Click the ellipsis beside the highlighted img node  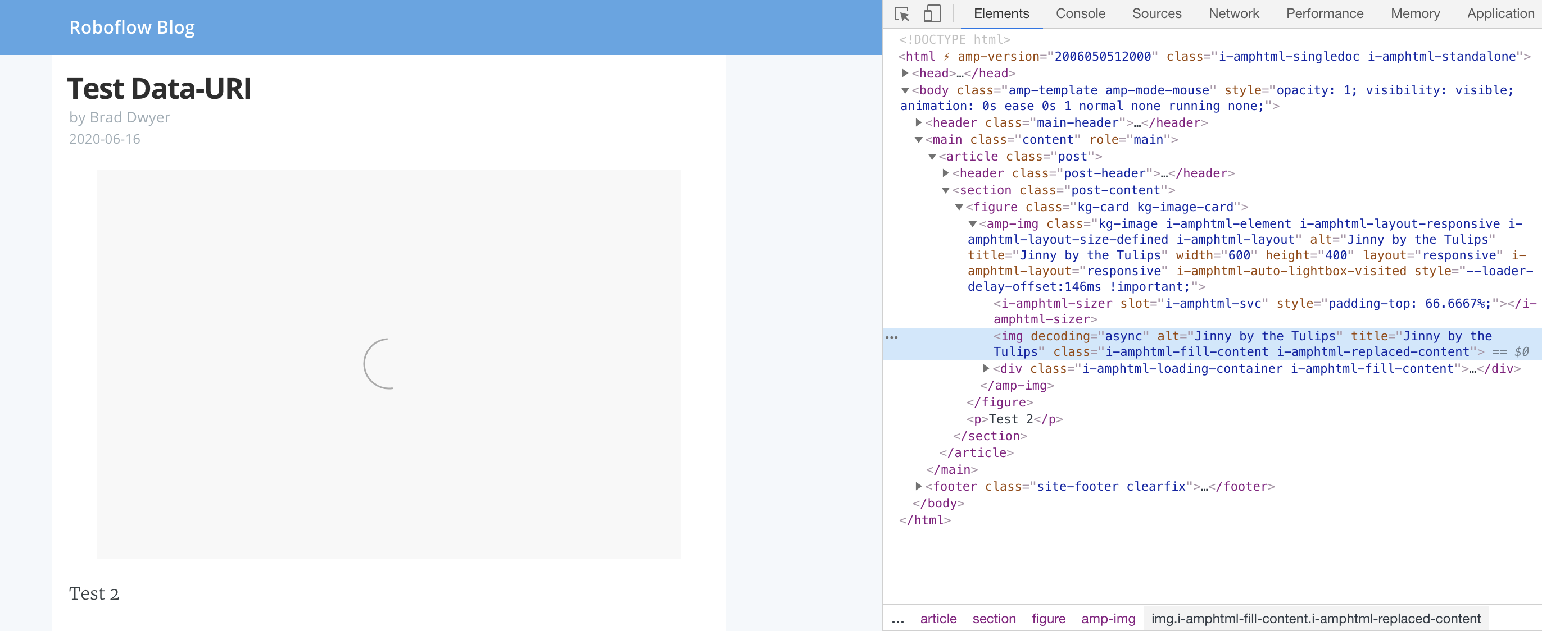pos(892,337)
